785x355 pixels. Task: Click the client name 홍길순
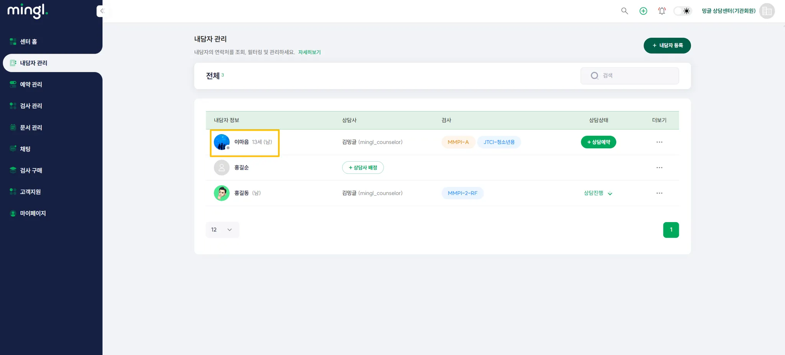tap(241, 168)
